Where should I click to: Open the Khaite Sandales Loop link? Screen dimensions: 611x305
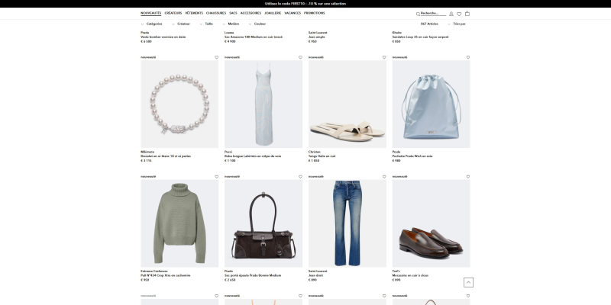coord(421,37)
